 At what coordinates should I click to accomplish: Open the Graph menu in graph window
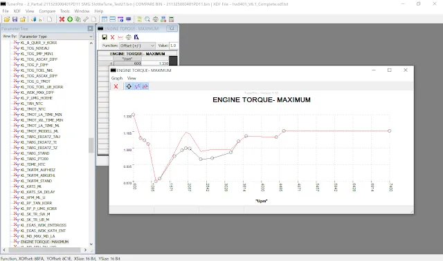[x=117, y=78]
